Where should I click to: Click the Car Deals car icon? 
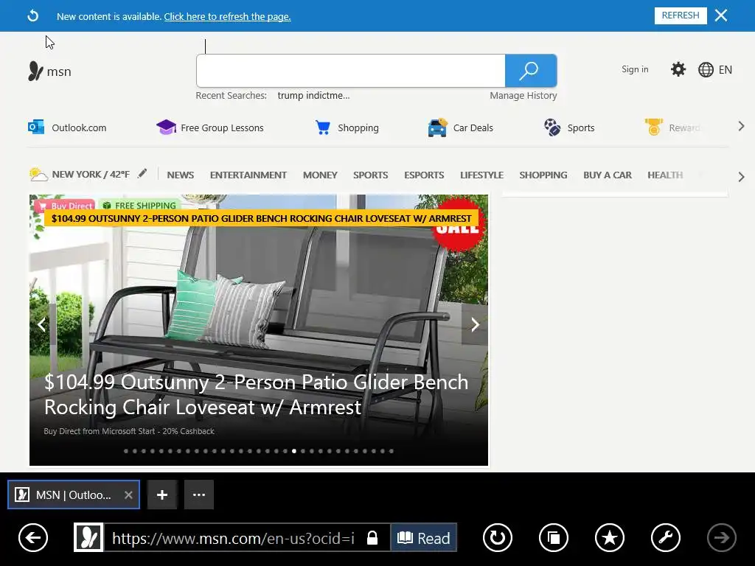coord(437,127)
